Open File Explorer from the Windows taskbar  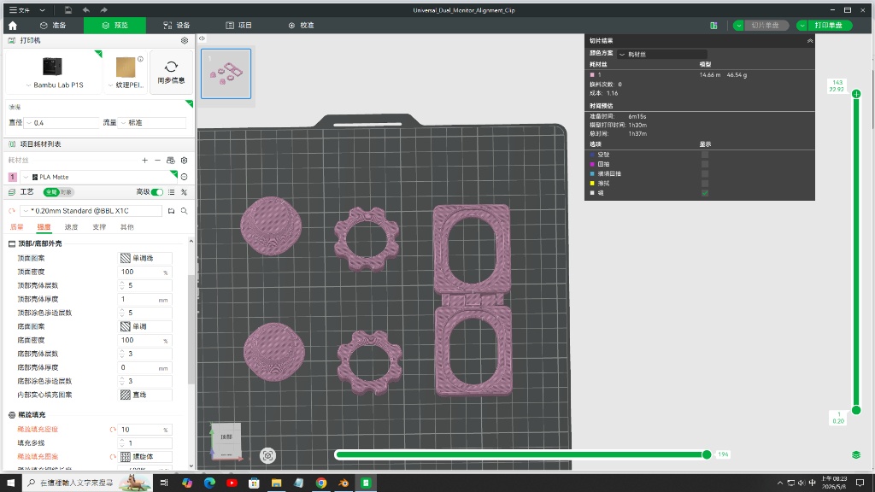tap(276, 483)
